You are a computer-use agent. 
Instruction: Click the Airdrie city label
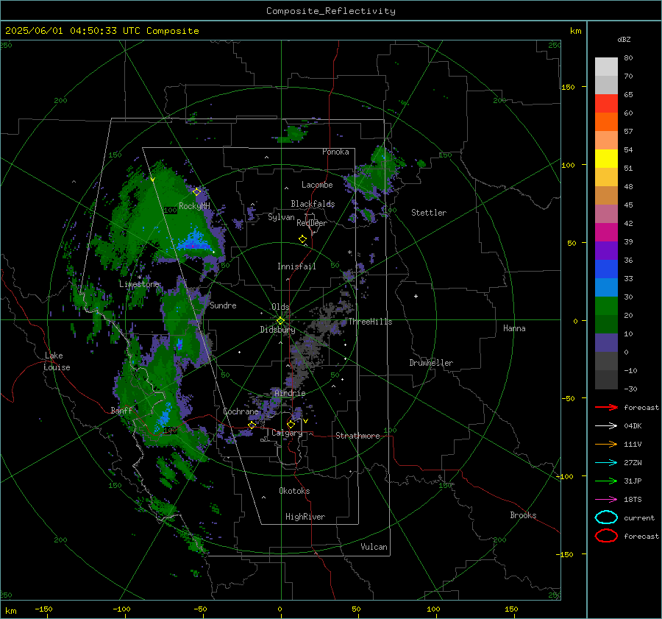point(290,393)
